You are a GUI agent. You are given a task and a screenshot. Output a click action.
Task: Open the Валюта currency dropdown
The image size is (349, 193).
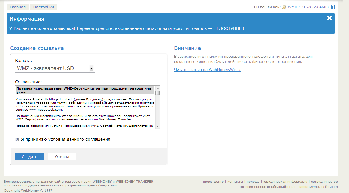click(x=55, y=68)
